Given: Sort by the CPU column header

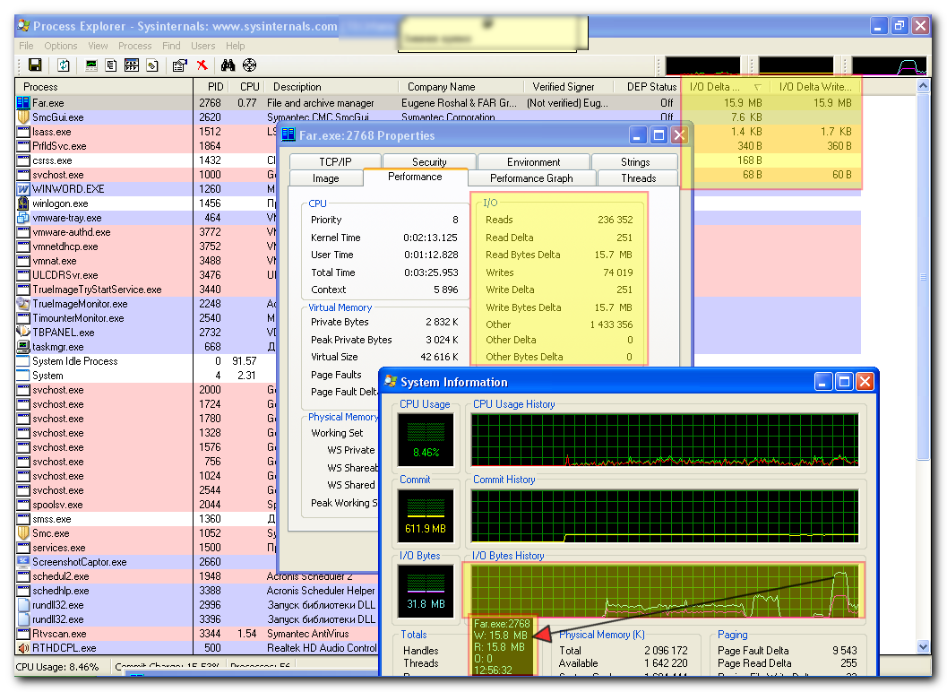Looking at the screenshot, I should pos(245,86).
